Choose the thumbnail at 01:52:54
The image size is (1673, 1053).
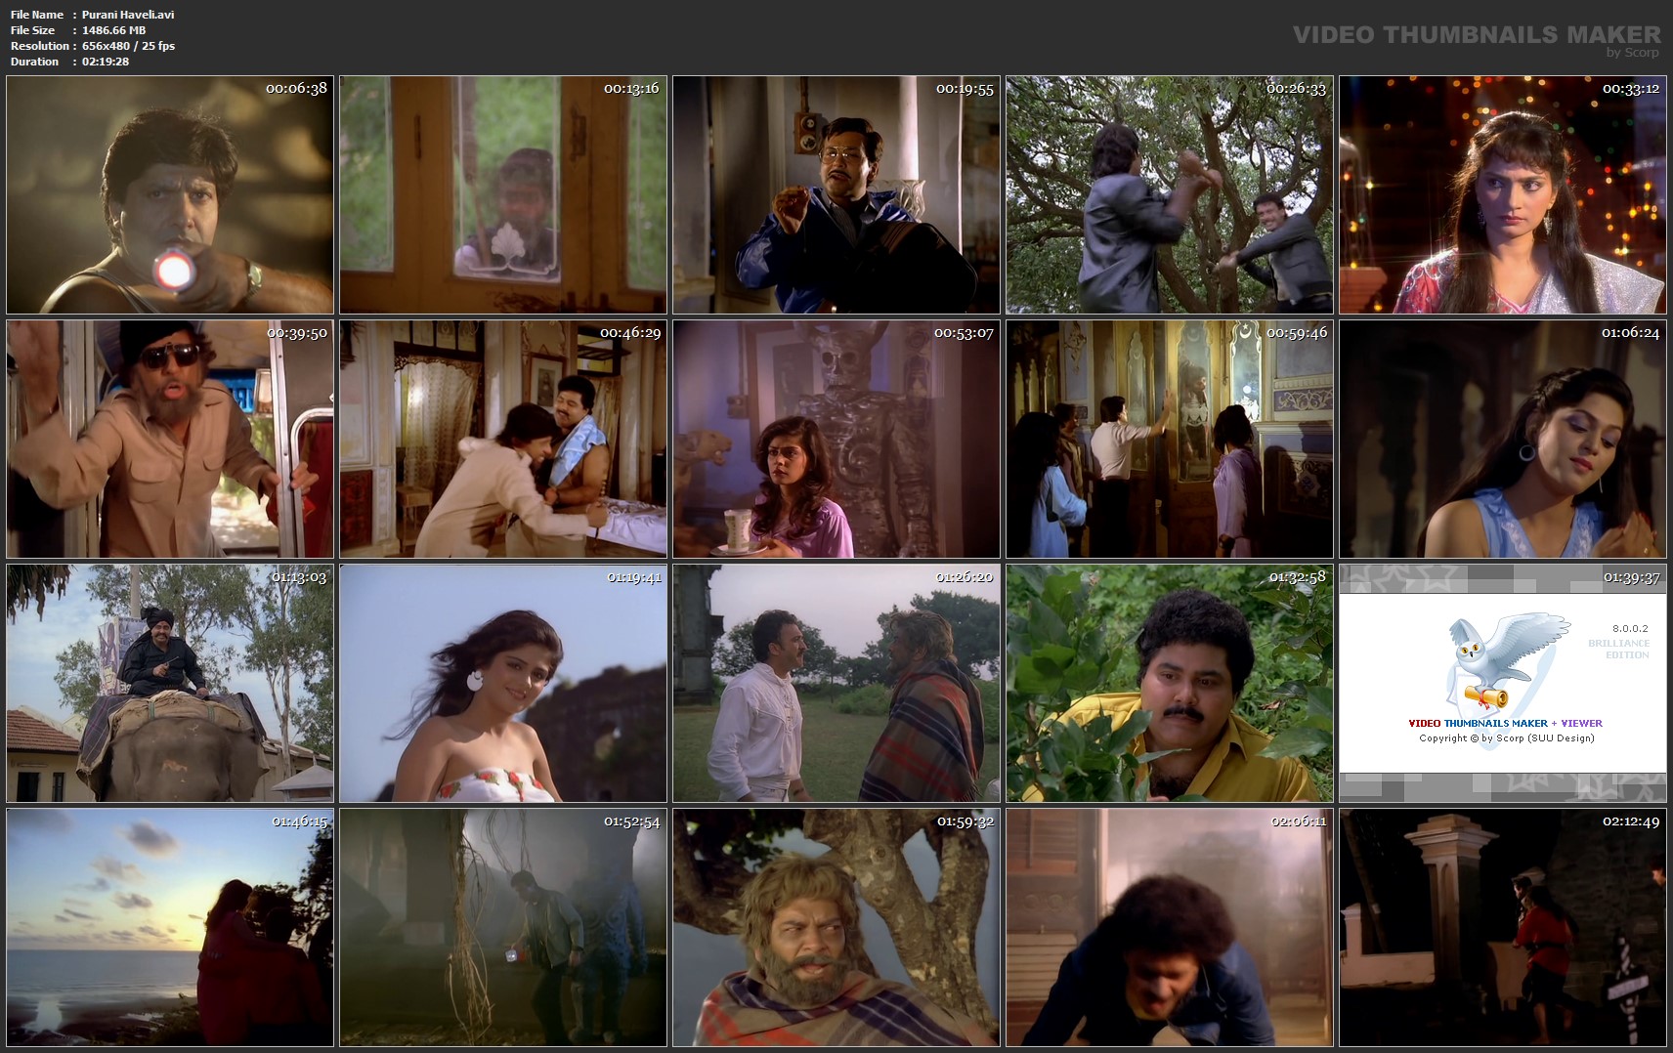click(x=503, y=928)
